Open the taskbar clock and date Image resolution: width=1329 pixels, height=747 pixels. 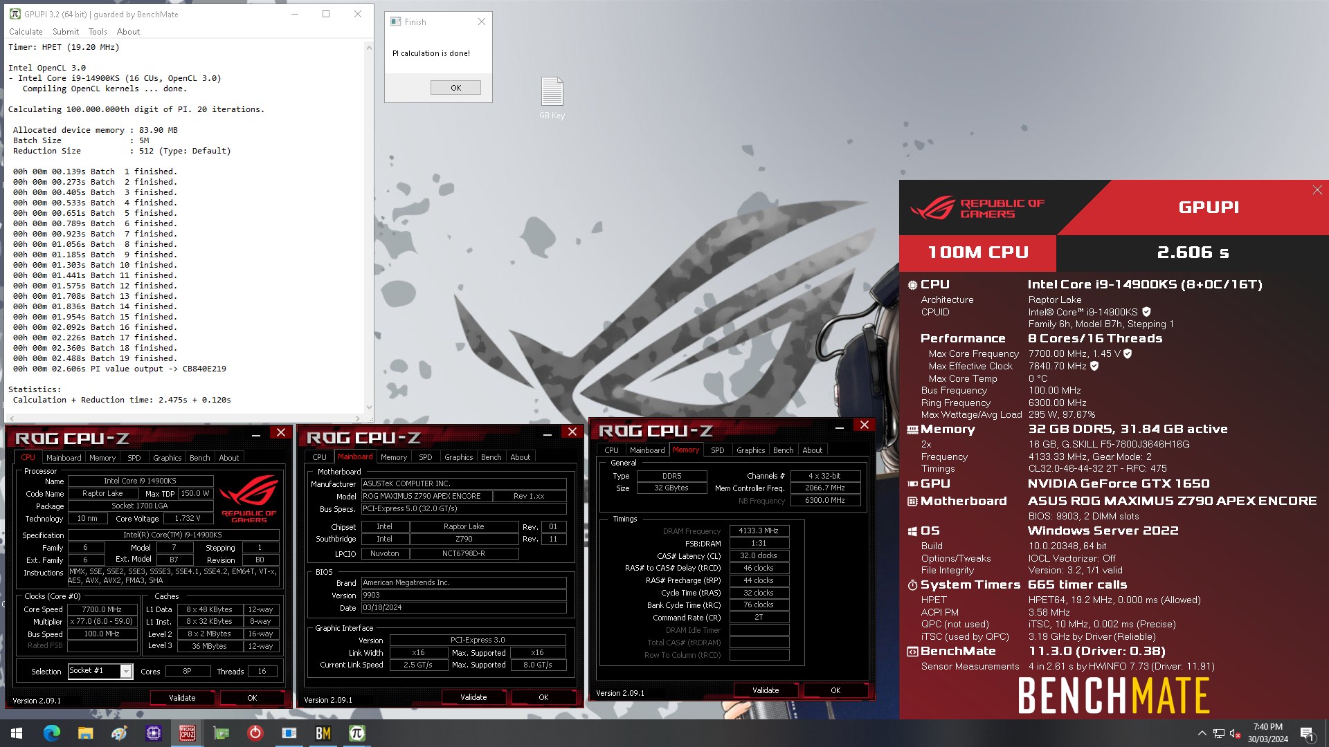pyautogui.click(x=1267, y=733)
